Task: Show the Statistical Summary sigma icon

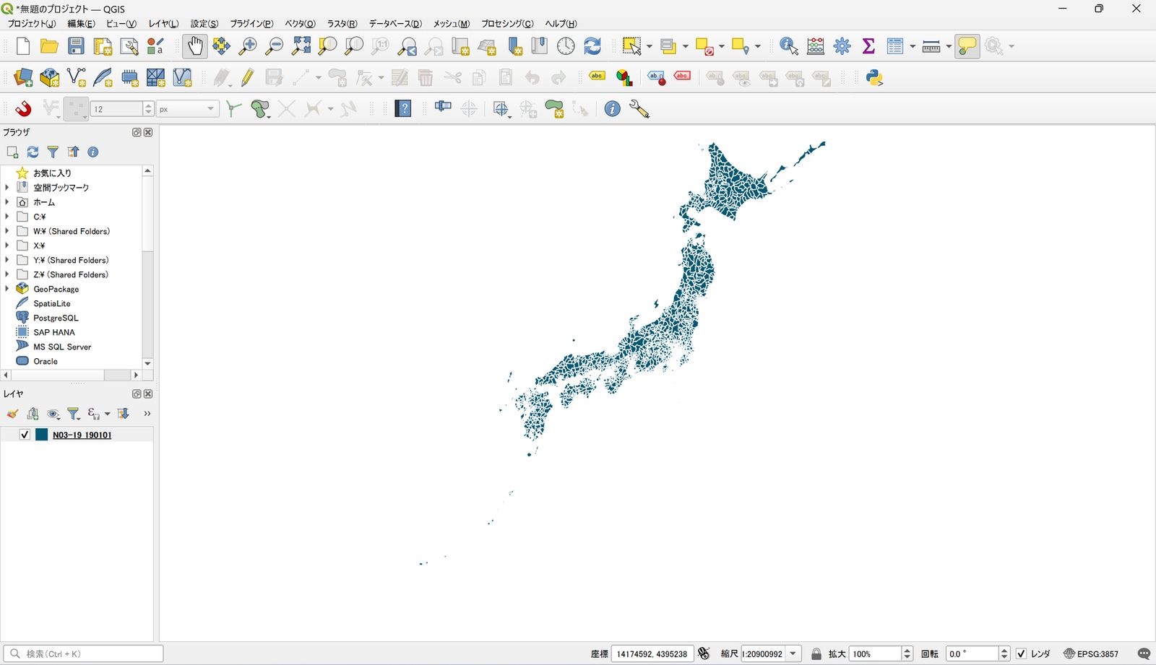Action: click(868, 46)
